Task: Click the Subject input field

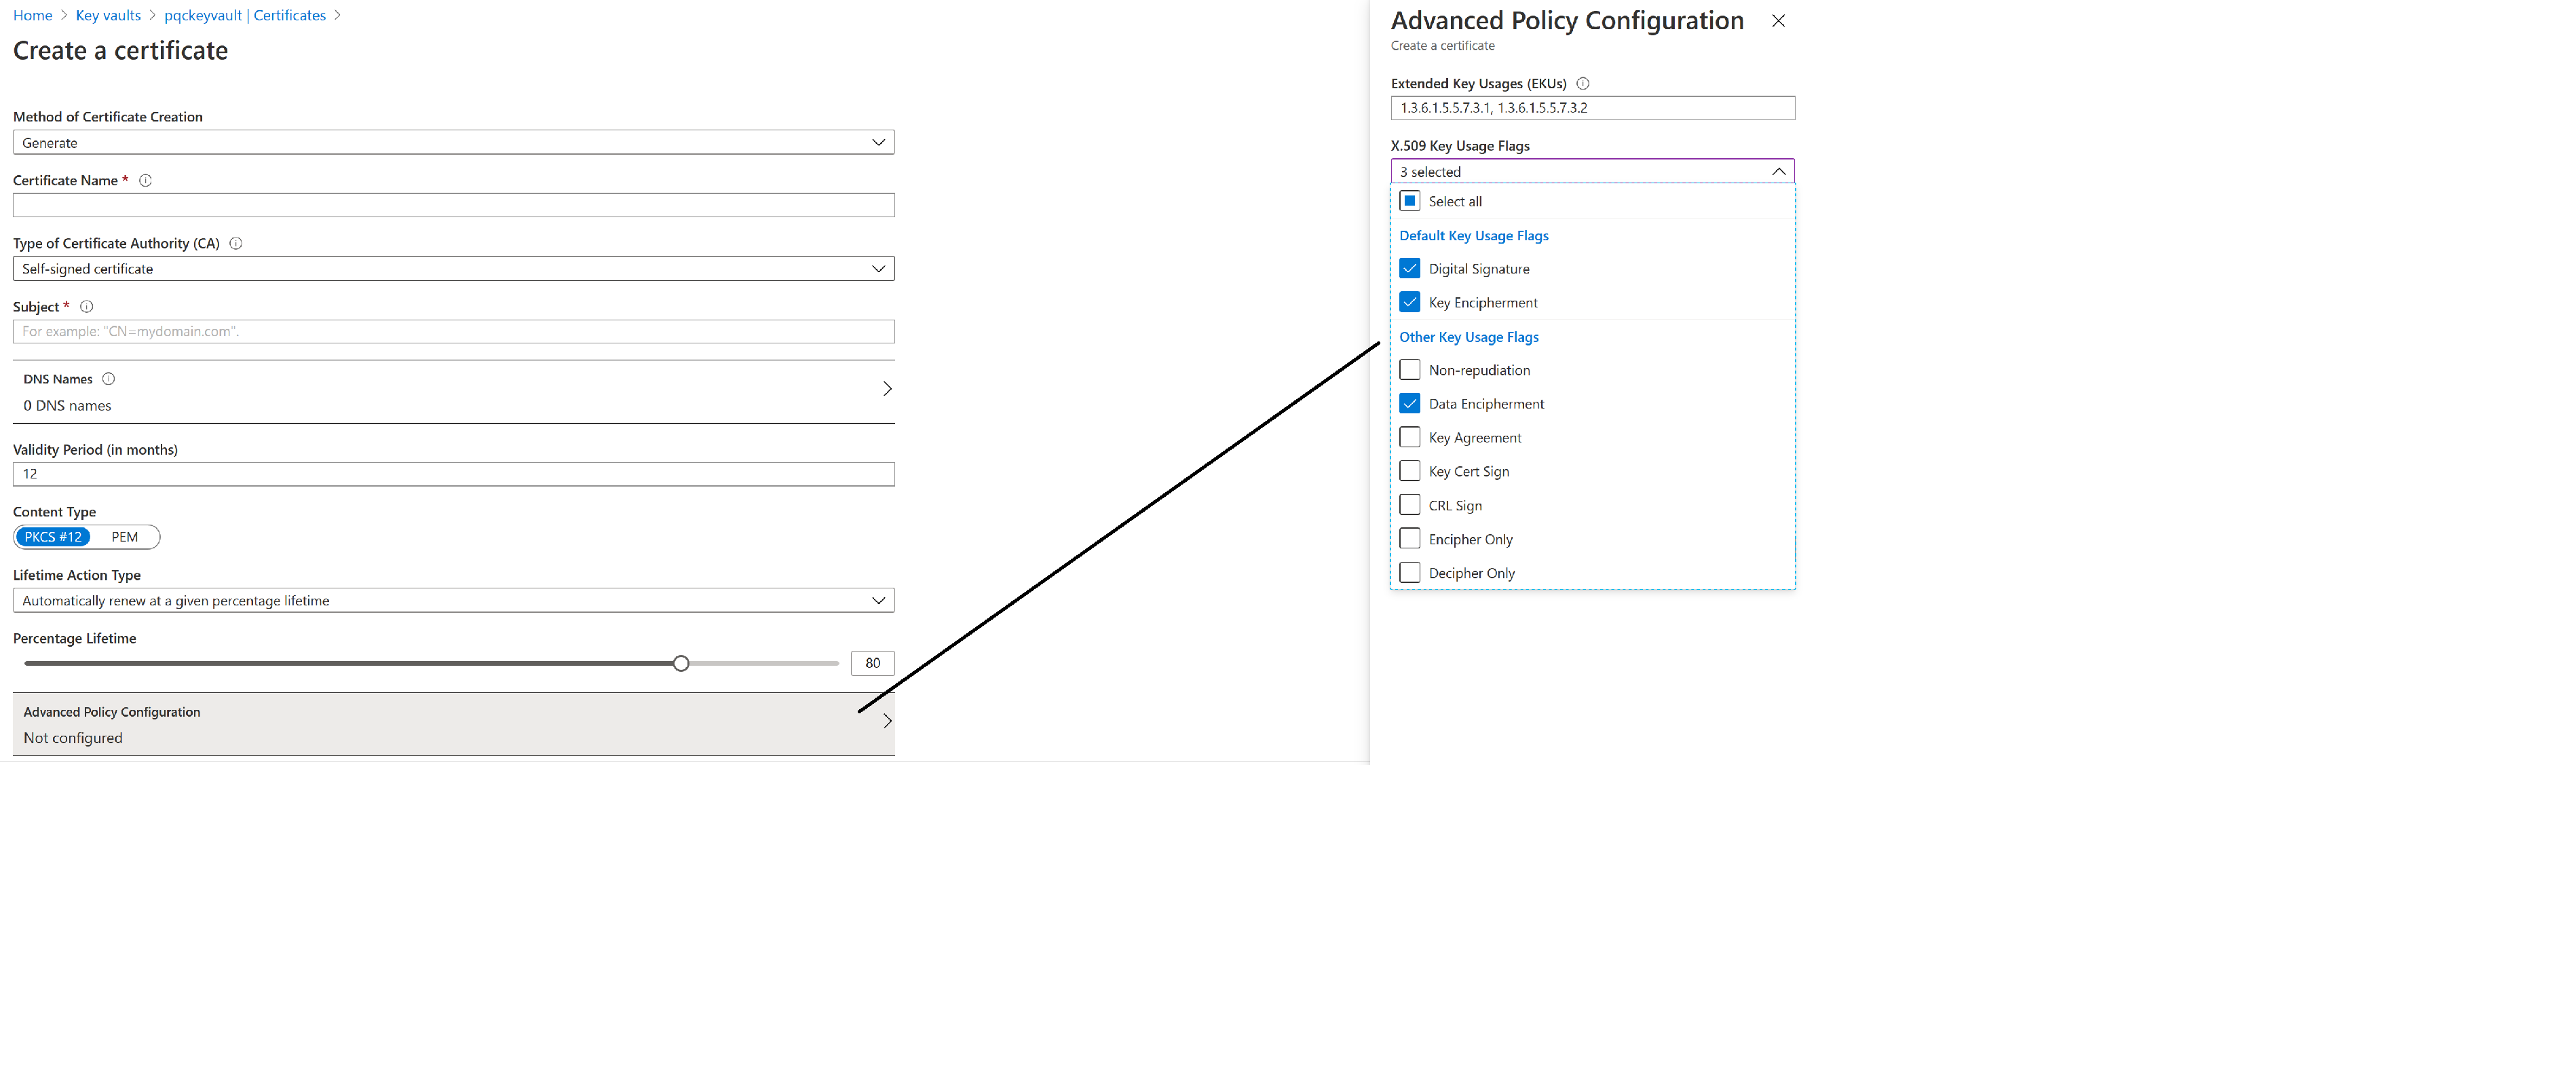Action: (454, 332)
